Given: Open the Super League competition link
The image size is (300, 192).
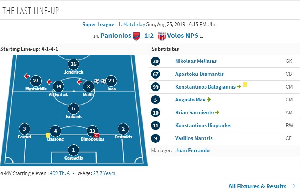Looking at the screenshot, I should (98, 25).
